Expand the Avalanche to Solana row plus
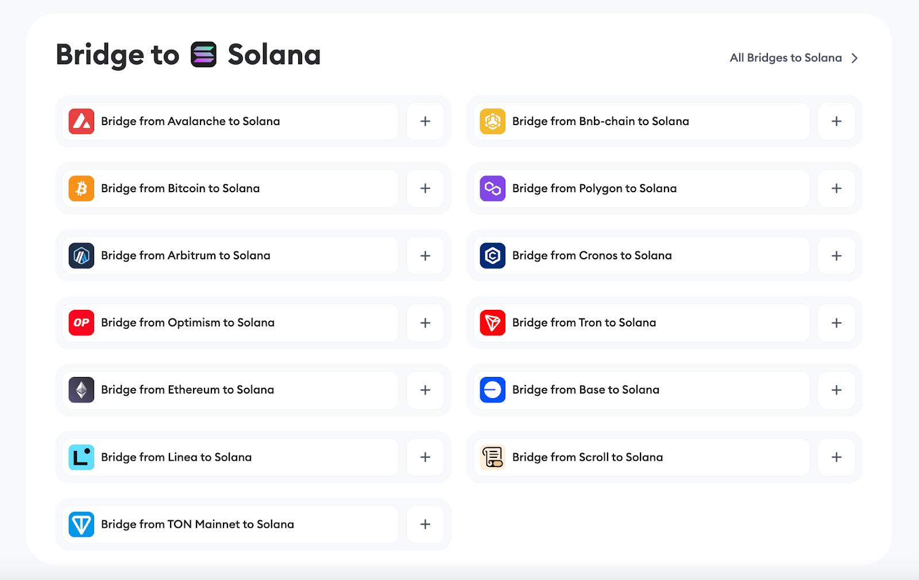This screenshot has width=919, height=580. (426, 122)
